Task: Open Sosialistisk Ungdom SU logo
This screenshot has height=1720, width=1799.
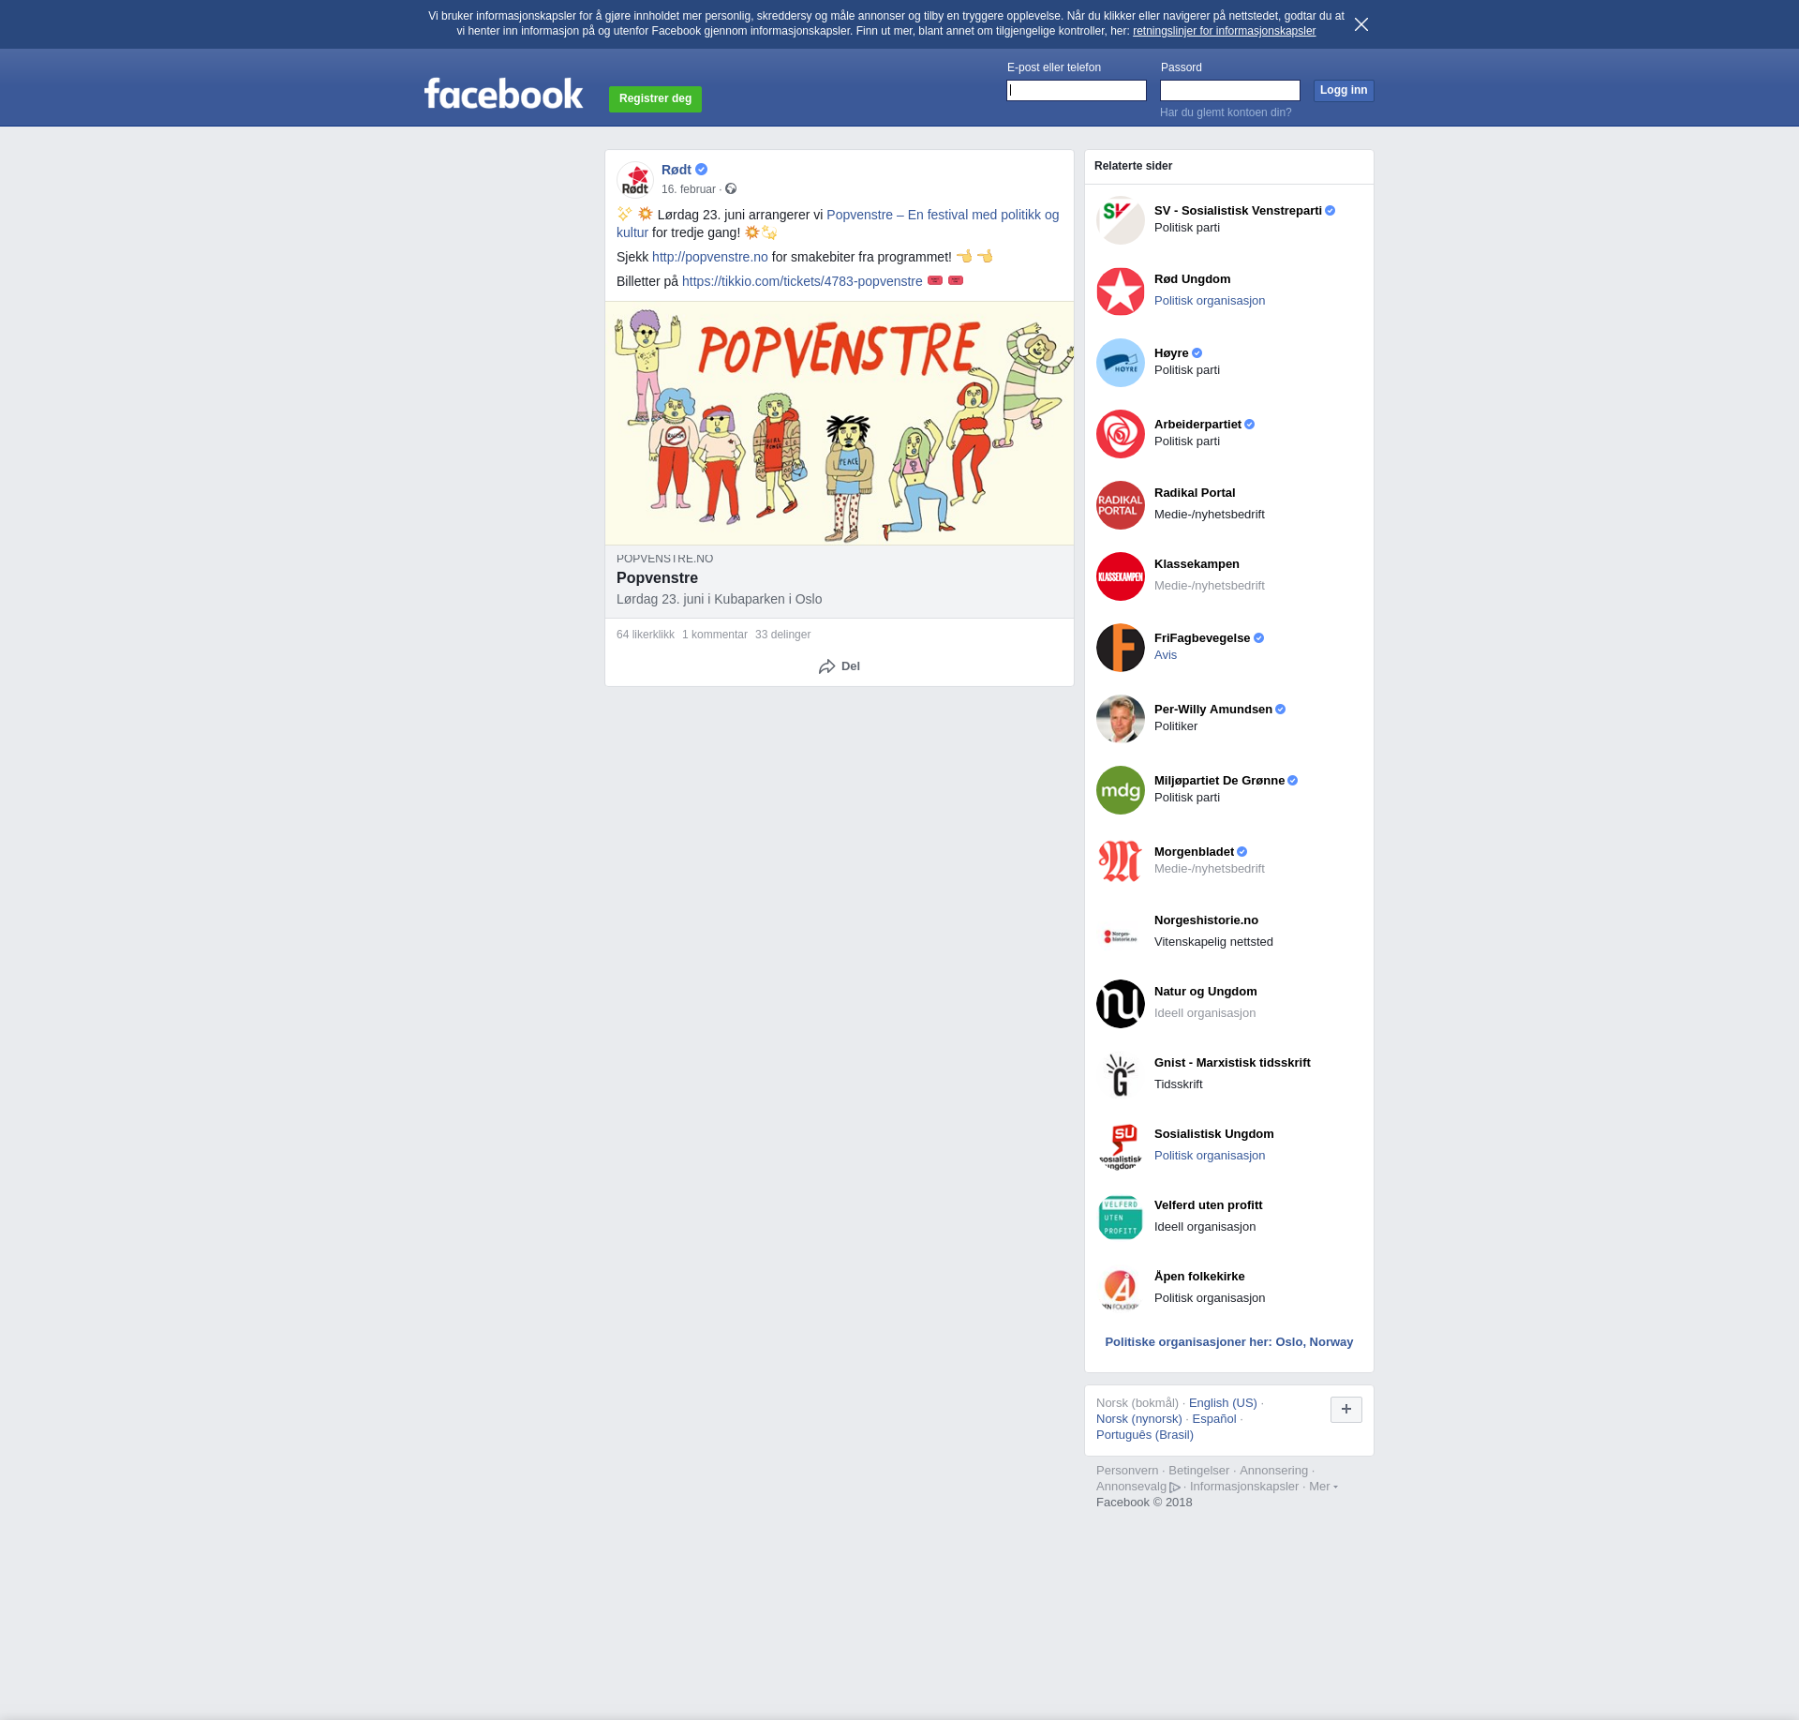Action: (1121, 1146)
